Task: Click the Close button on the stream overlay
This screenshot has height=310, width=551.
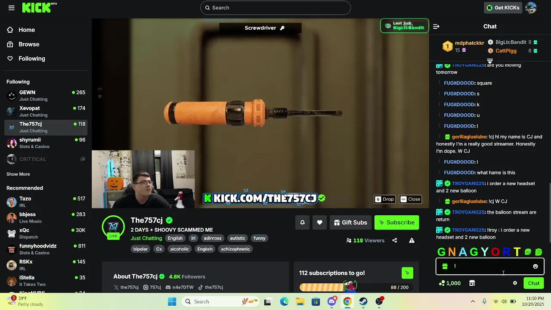Action: (x=410, y=199)
